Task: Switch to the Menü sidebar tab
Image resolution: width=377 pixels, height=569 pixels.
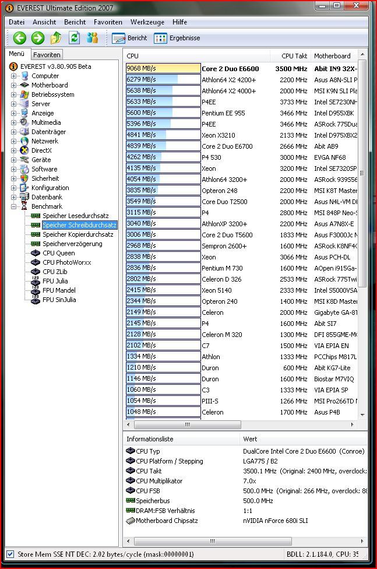Action: (x=17, y=54)
